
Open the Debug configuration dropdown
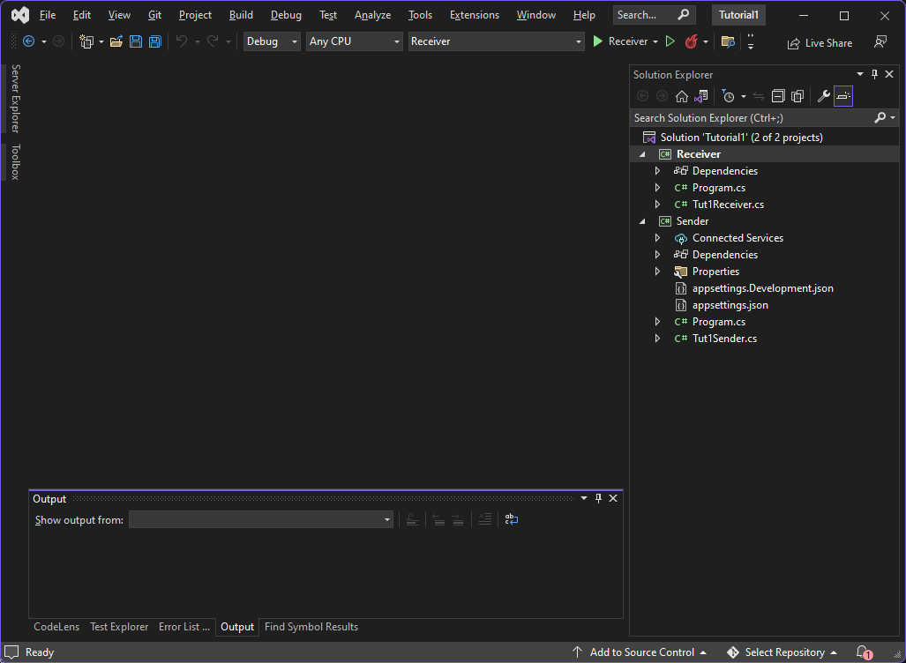point(272,41)
